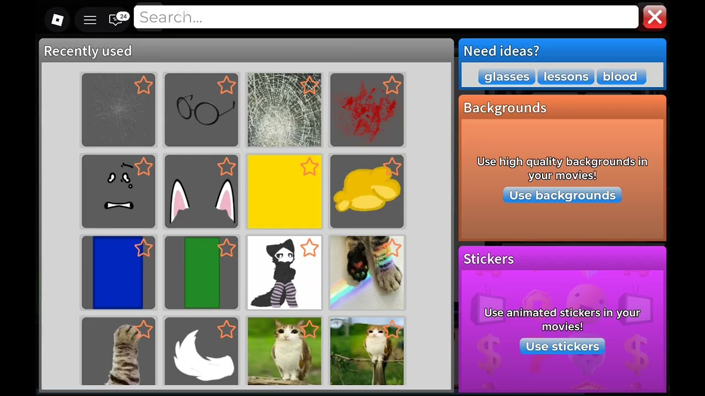
Task: Close the image picker with red X
Action: coord(655,18)
